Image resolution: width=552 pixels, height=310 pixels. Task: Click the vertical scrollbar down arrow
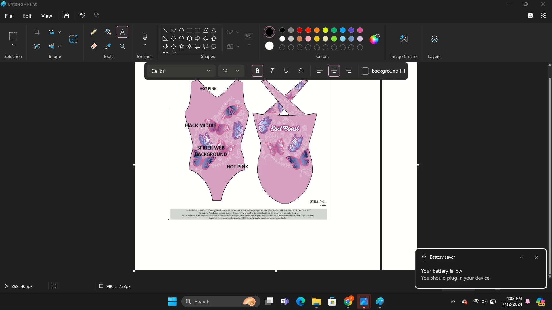tap(550, 277)
